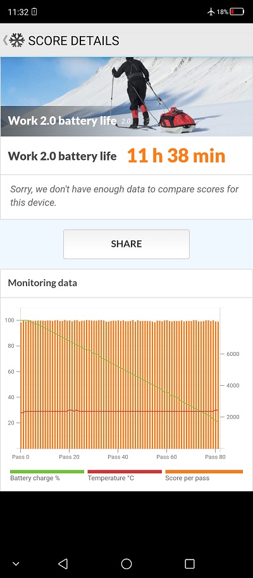Select the Pass 80 marker on chart axis
253x578 pixels.
(x=215, y=457)
